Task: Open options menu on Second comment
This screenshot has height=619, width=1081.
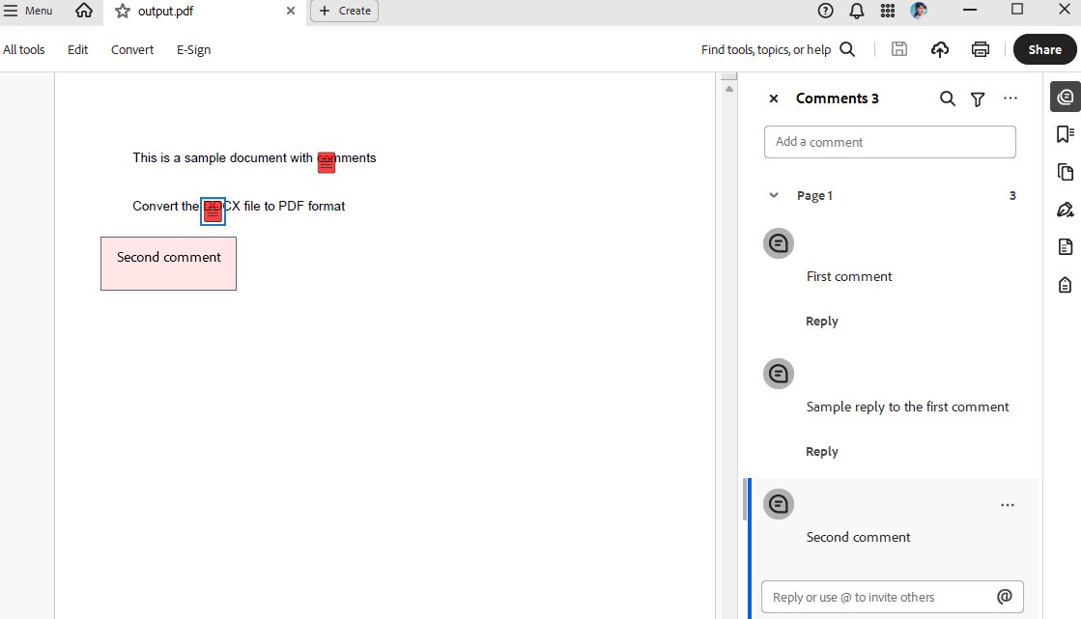Action: (1008, 504)
